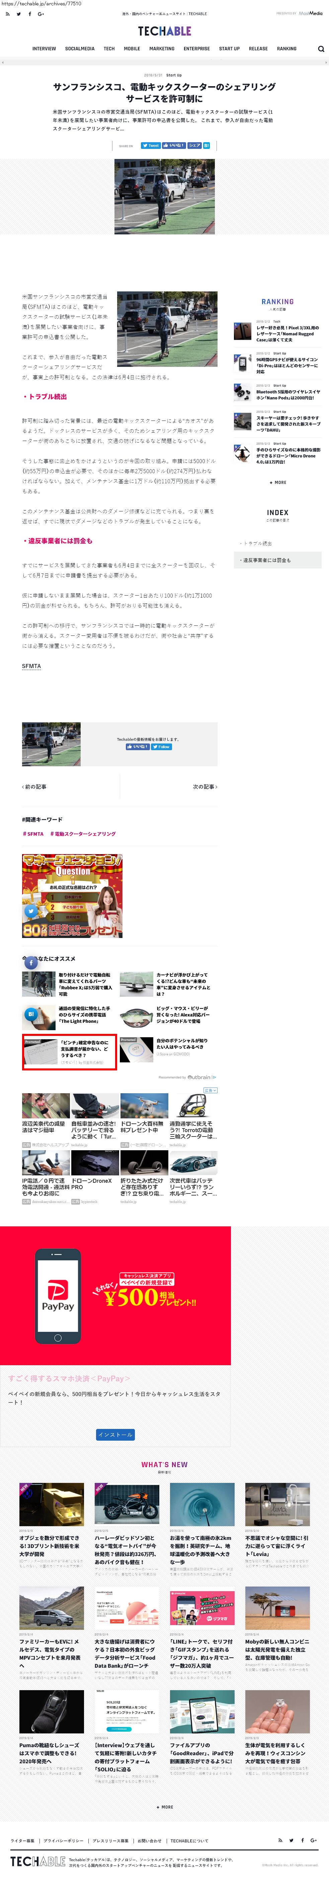Click floating Twitter share circle icon
329x1885 pixels.
pos(31,912)
